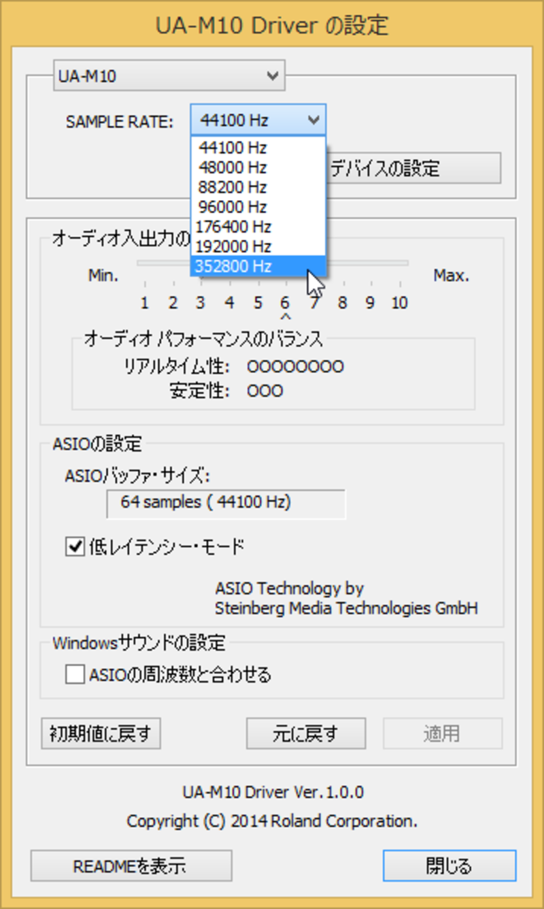Click the slider tick labeled 8

(343, 303)
